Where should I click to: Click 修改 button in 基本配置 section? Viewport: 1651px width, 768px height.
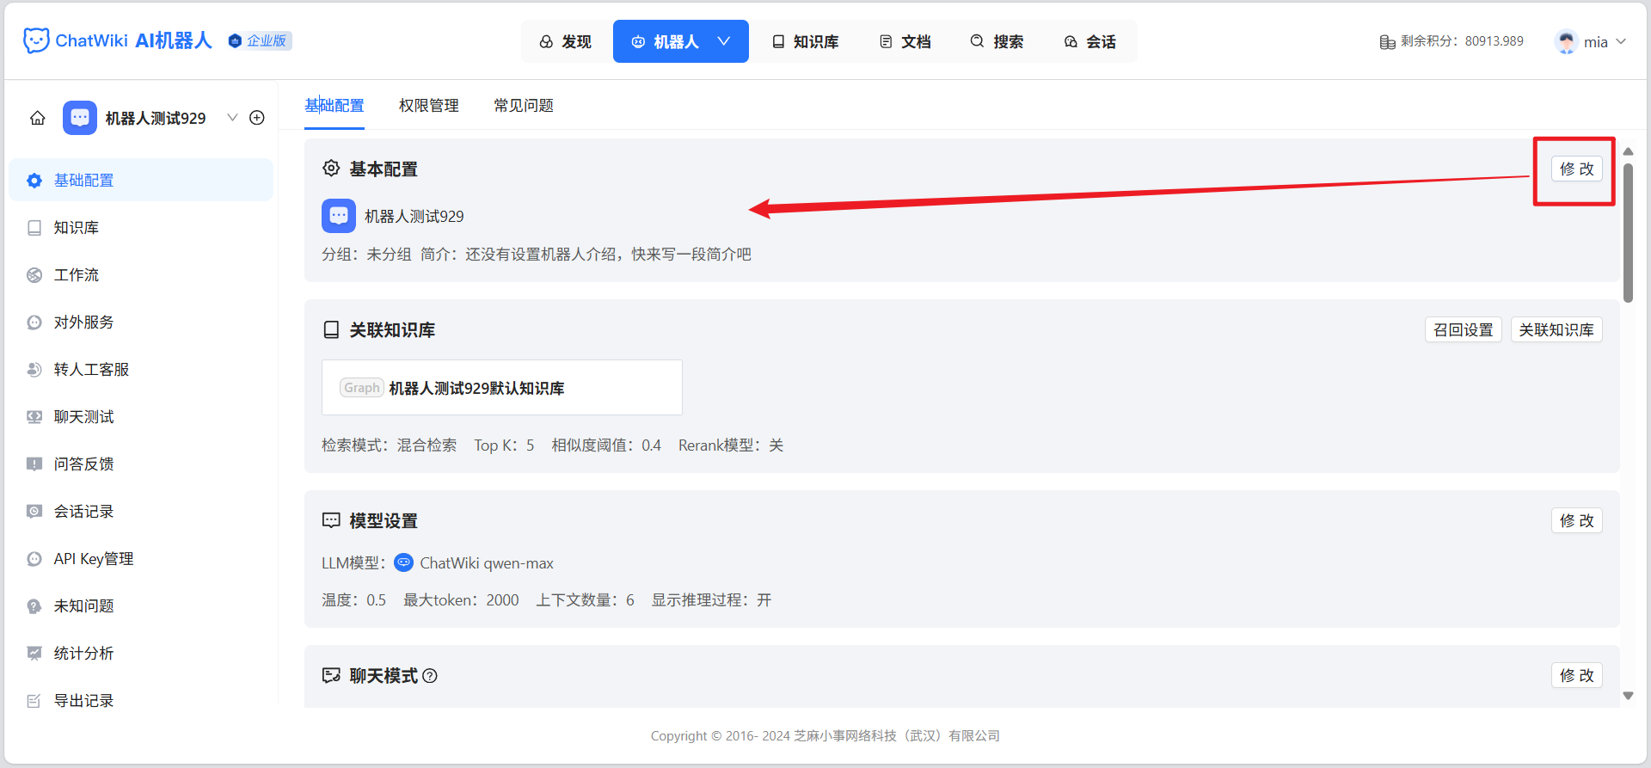tap(1577, 169)
